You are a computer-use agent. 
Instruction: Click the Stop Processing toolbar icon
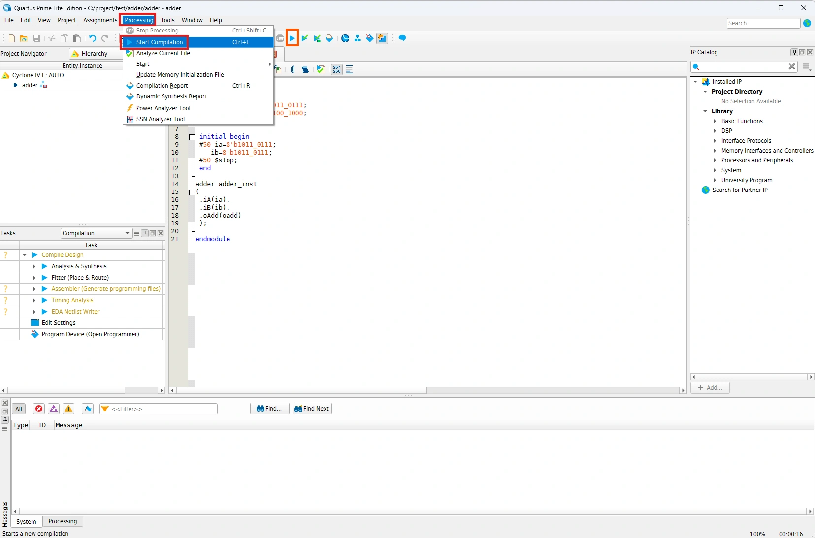coord(280,38)
